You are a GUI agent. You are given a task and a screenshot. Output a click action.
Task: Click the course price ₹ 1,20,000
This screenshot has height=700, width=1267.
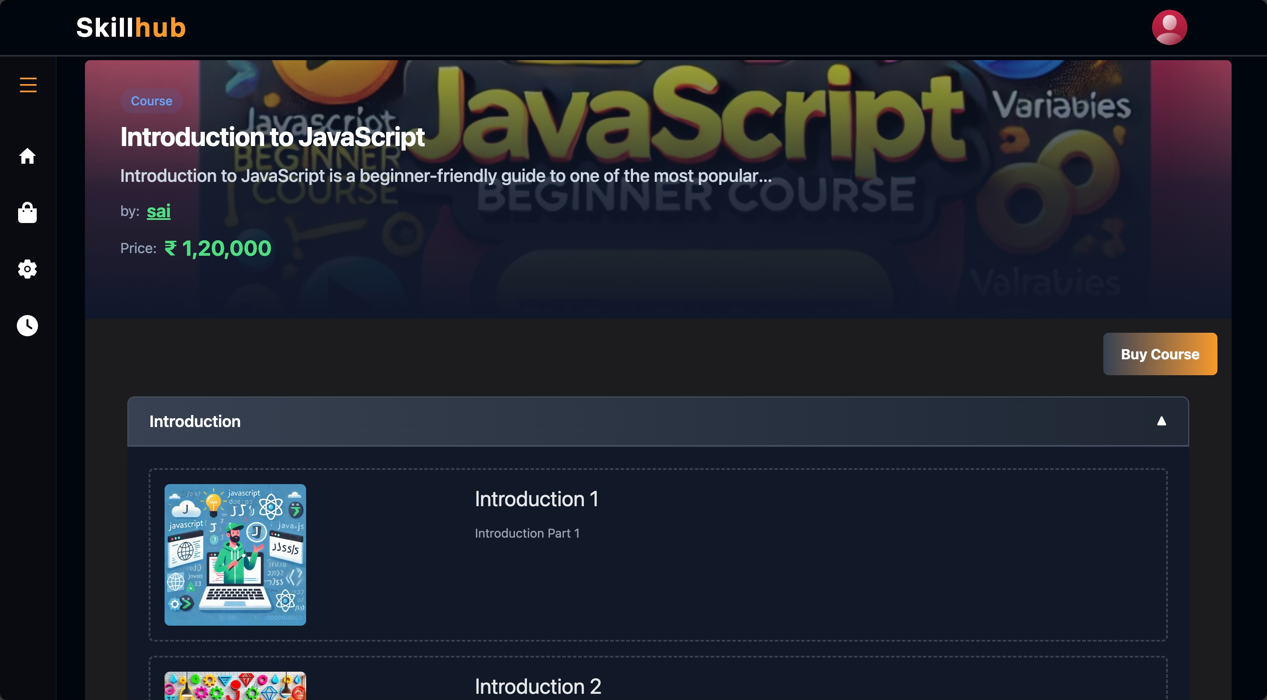point(217,248)
